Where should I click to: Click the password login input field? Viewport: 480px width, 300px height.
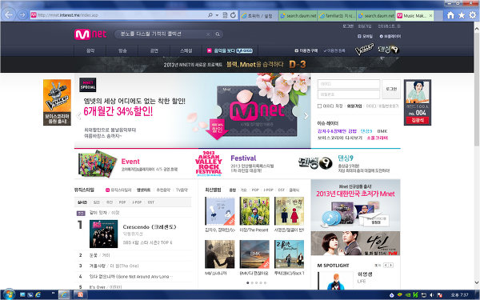(349, 94)
